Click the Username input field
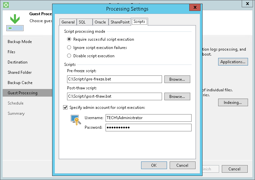 (148, 118)
